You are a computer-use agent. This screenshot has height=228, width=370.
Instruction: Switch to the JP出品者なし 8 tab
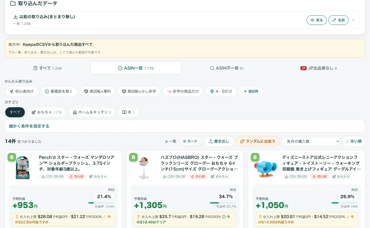click(318, 68)
